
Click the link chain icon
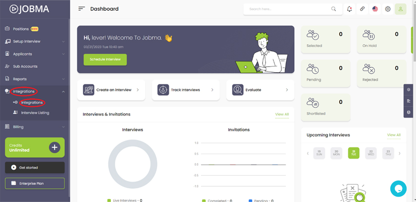[x=362, y=9]
